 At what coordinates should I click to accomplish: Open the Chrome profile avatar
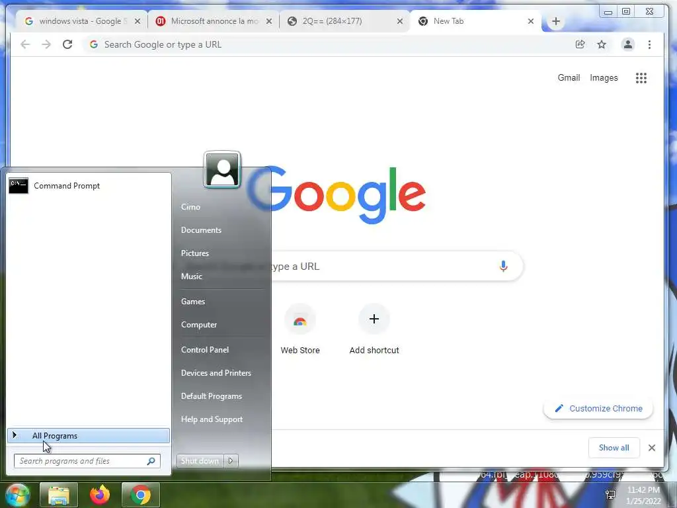tap(628, 44)
